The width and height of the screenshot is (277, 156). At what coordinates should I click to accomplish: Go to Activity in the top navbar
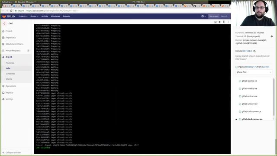click(45, 16)
